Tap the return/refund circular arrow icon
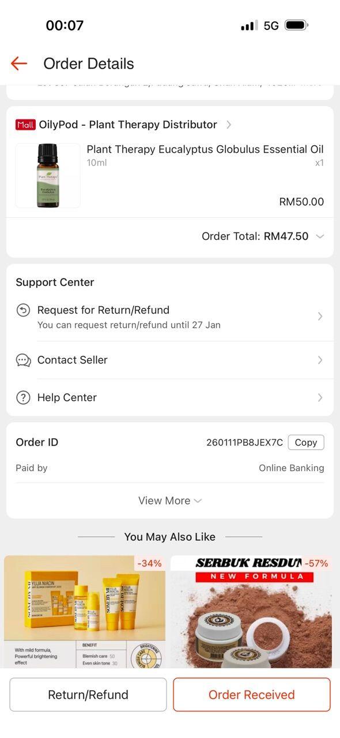This screenshot has height=738, width=340. coord(23,310)
